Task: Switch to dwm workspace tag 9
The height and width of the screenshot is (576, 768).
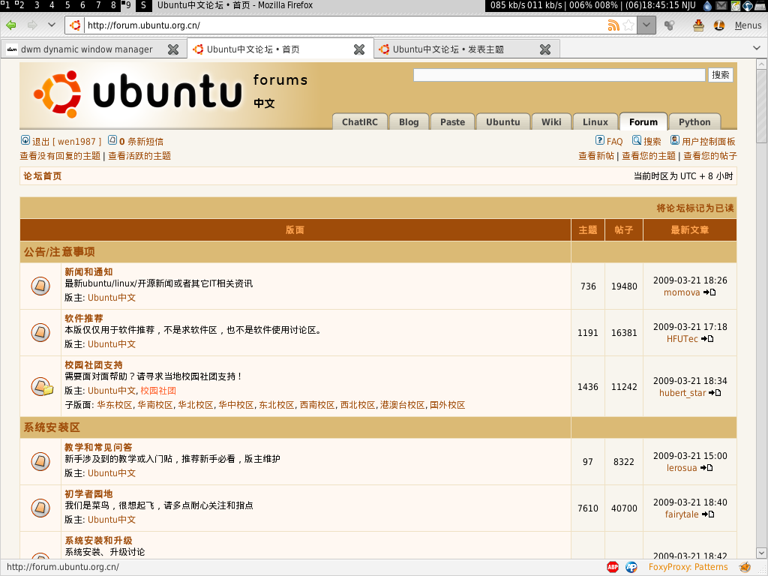Action: 127,5
